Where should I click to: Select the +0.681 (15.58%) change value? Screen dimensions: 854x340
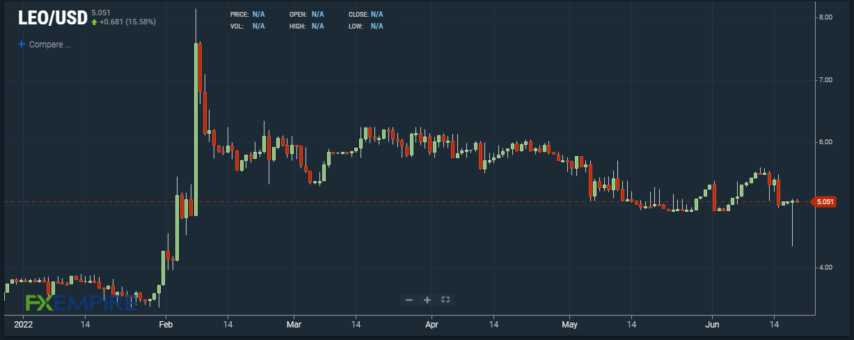coord(127,22)
